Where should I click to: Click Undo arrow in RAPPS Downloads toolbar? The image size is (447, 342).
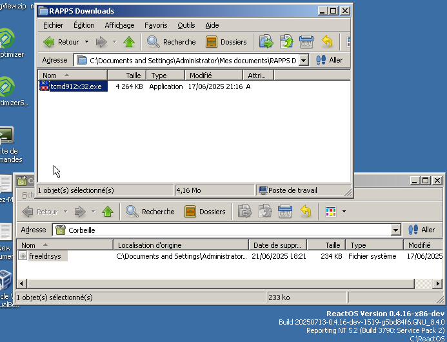point(327,42)
